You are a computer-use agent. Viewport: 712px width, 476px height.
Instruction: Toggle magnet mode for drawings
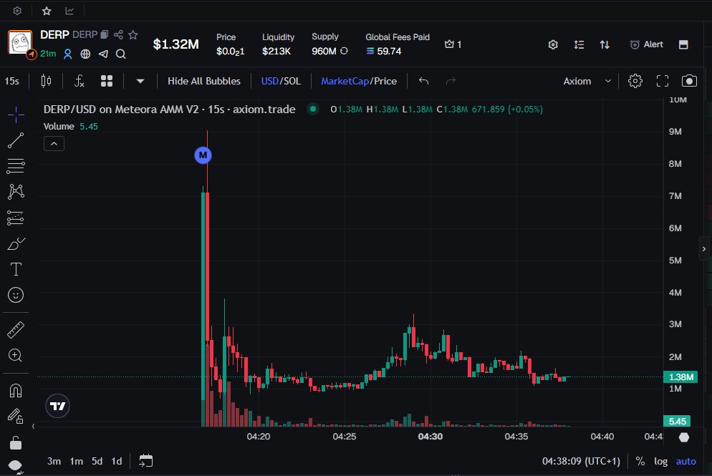click(16, 391)
